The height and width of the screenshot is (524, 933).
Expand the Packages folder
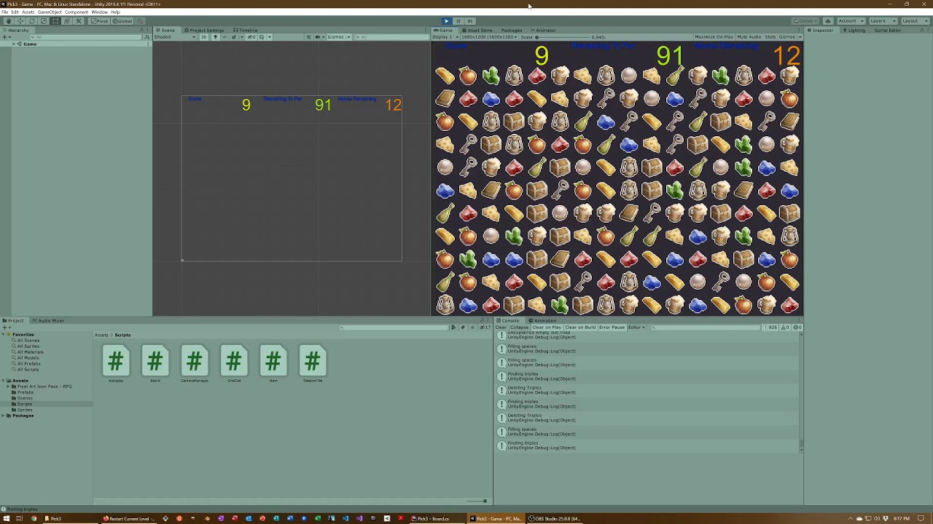3,416
